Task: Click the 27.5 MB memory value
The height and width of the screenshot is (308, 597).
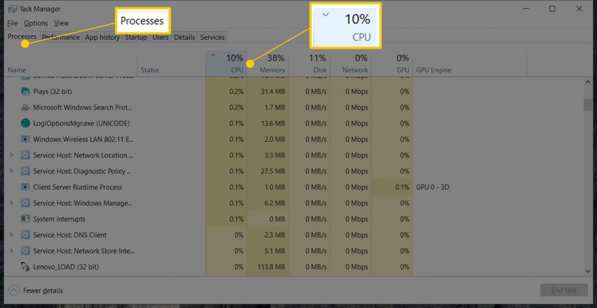Action: 272,171
